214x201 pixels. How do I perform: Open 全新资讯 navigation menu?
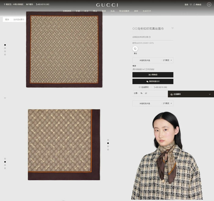67,11
